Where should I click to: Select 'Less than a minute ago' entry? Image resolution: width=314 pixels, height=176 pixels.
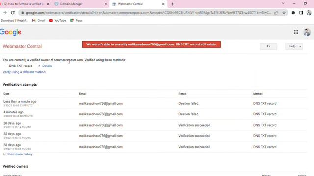[x=20, y=102]
